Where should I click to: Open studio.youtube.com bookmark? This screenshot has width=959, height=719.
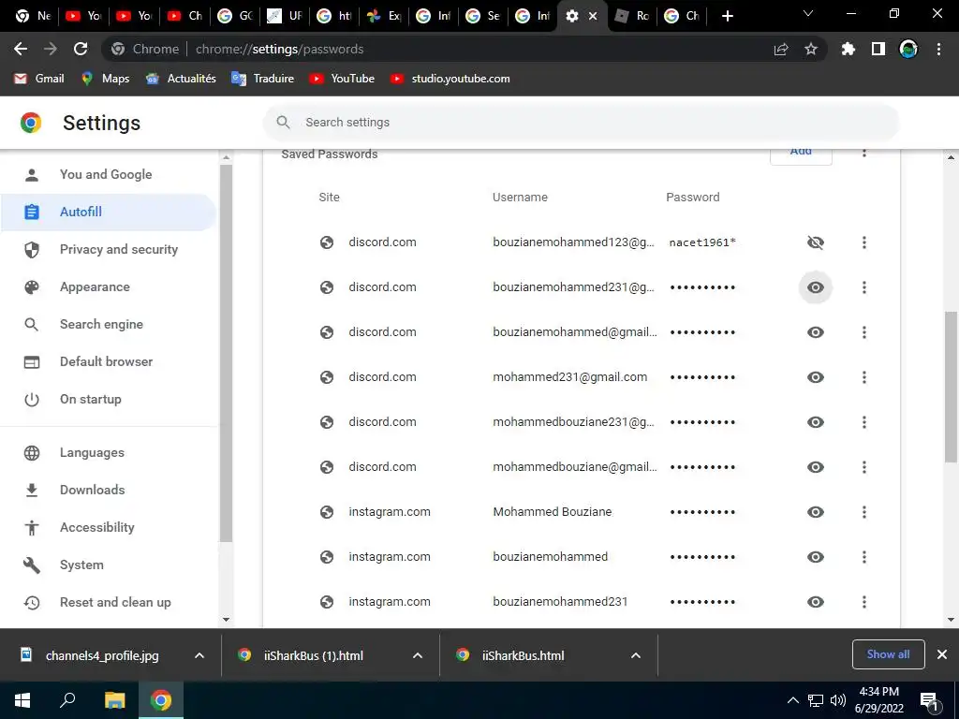[x=450, y=79]
